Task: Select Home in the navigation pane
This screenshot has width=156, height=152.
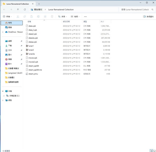Action: point(12,23)
